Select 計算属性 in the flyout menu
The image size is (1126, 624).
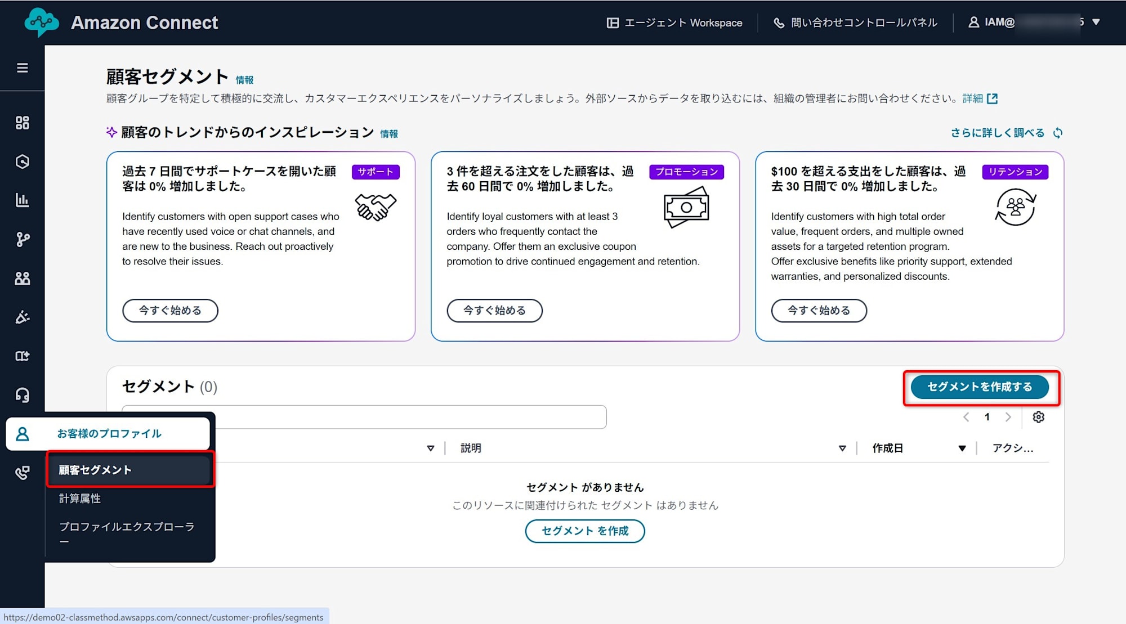tap(80, 499)
